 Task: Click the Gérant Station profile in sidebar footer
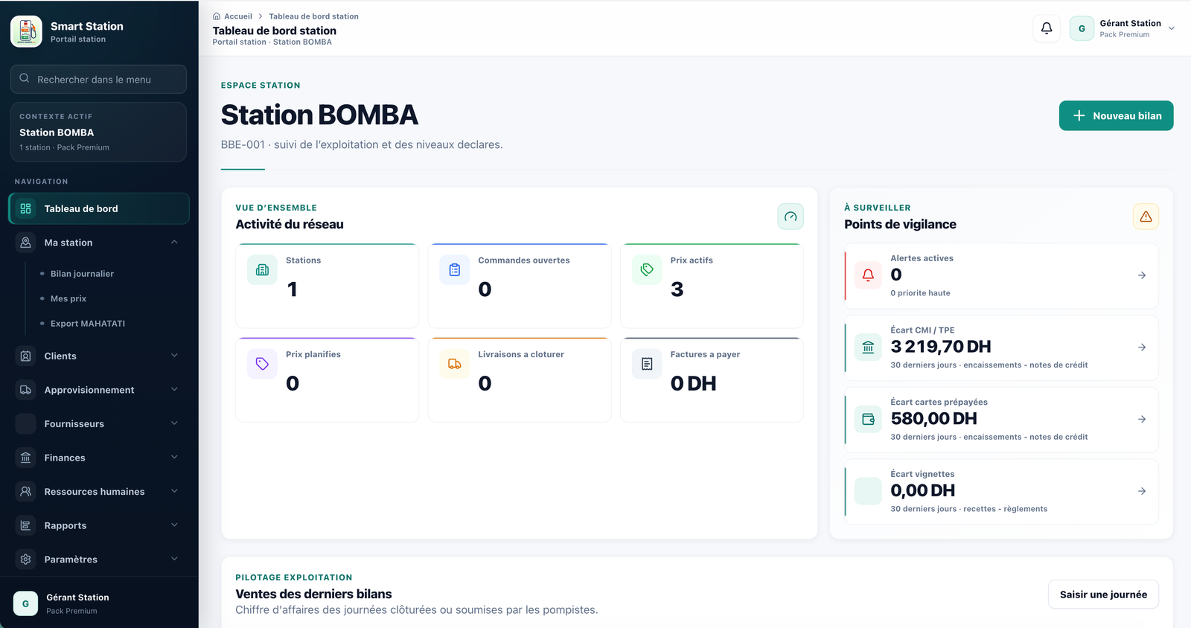(x=99, y=603)
